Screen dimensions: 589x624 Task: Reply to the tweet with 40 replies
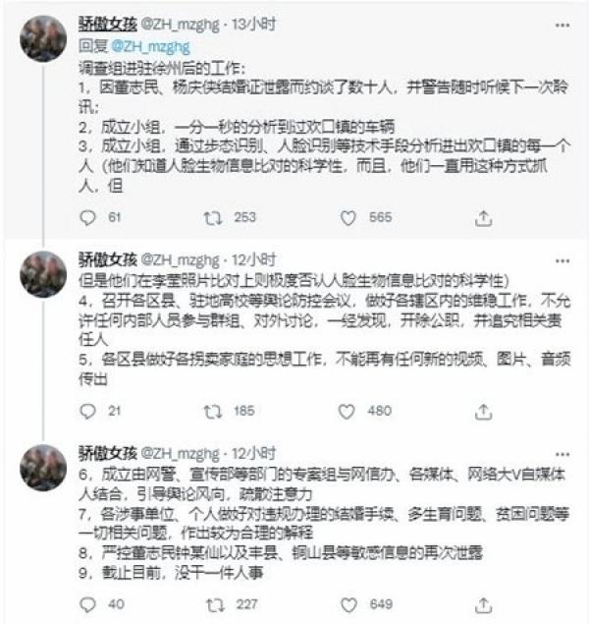(x=87, y=603)
